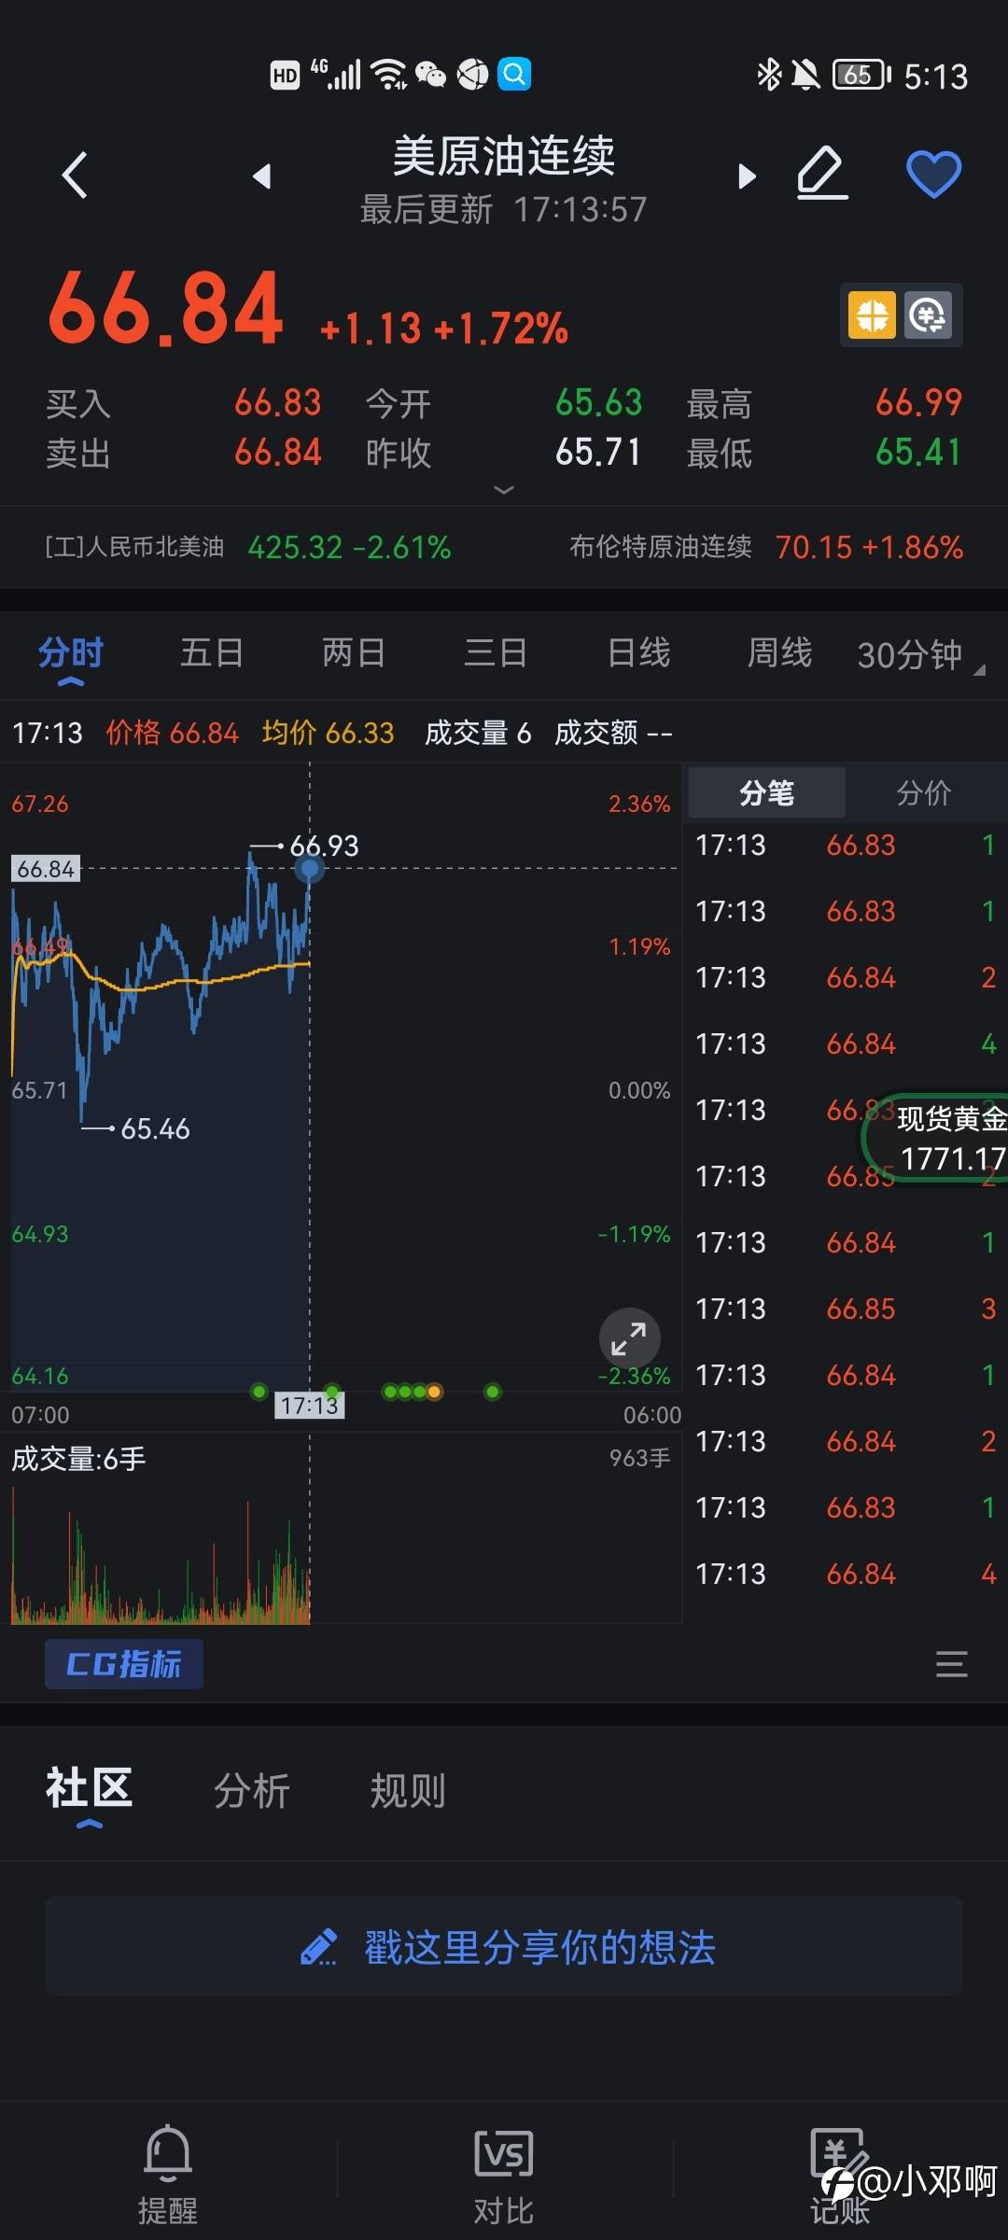Tap the back arrow icon
Screen dimensions: 1008x2240
pyautogui.click(x=75, y=175)
